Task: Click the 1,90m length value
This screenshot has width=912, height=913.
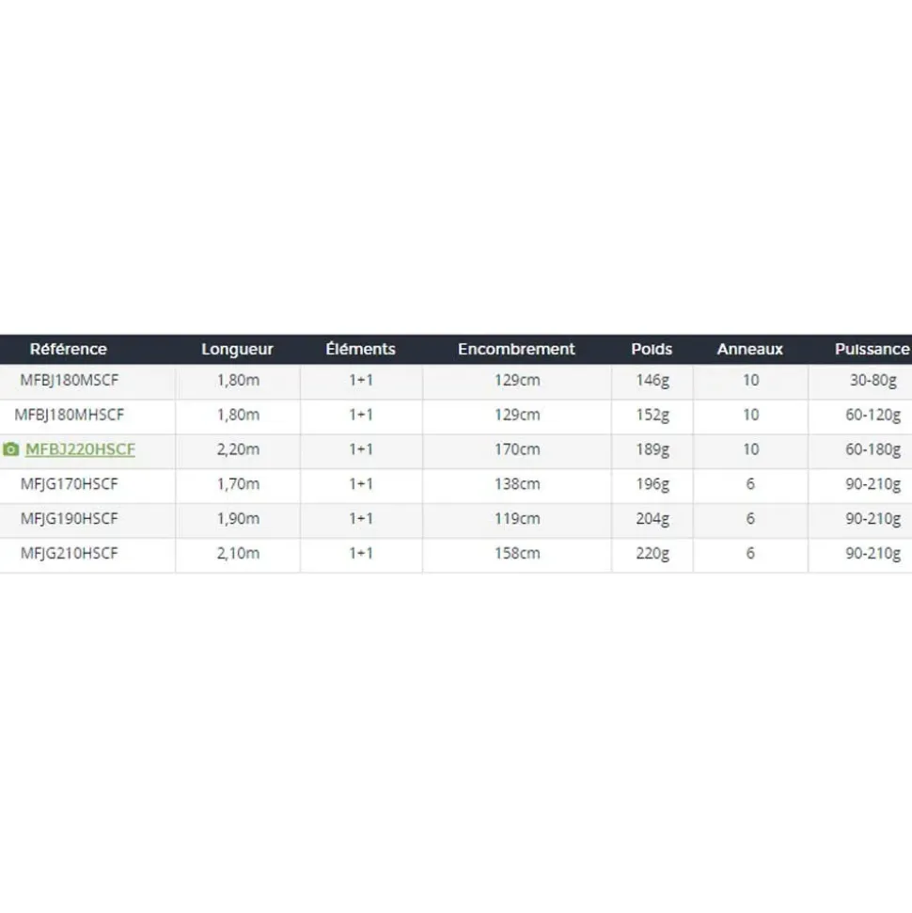Action: tap(238, 518)
